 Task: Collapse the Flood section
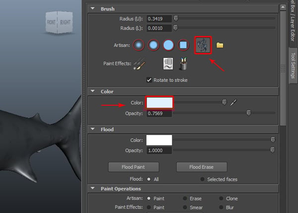(x=92, y=129)
